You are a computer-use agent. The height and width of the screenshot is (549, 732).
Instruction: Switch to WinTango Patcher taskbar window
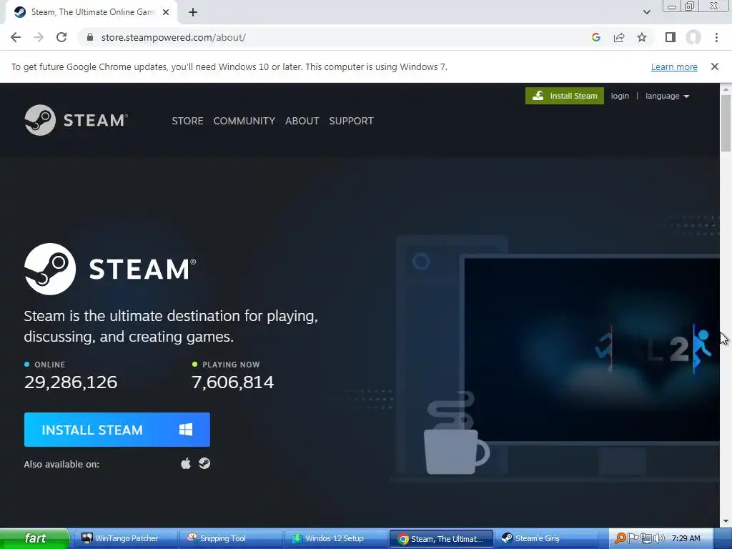pyautogui.click(x=126, y=538)
